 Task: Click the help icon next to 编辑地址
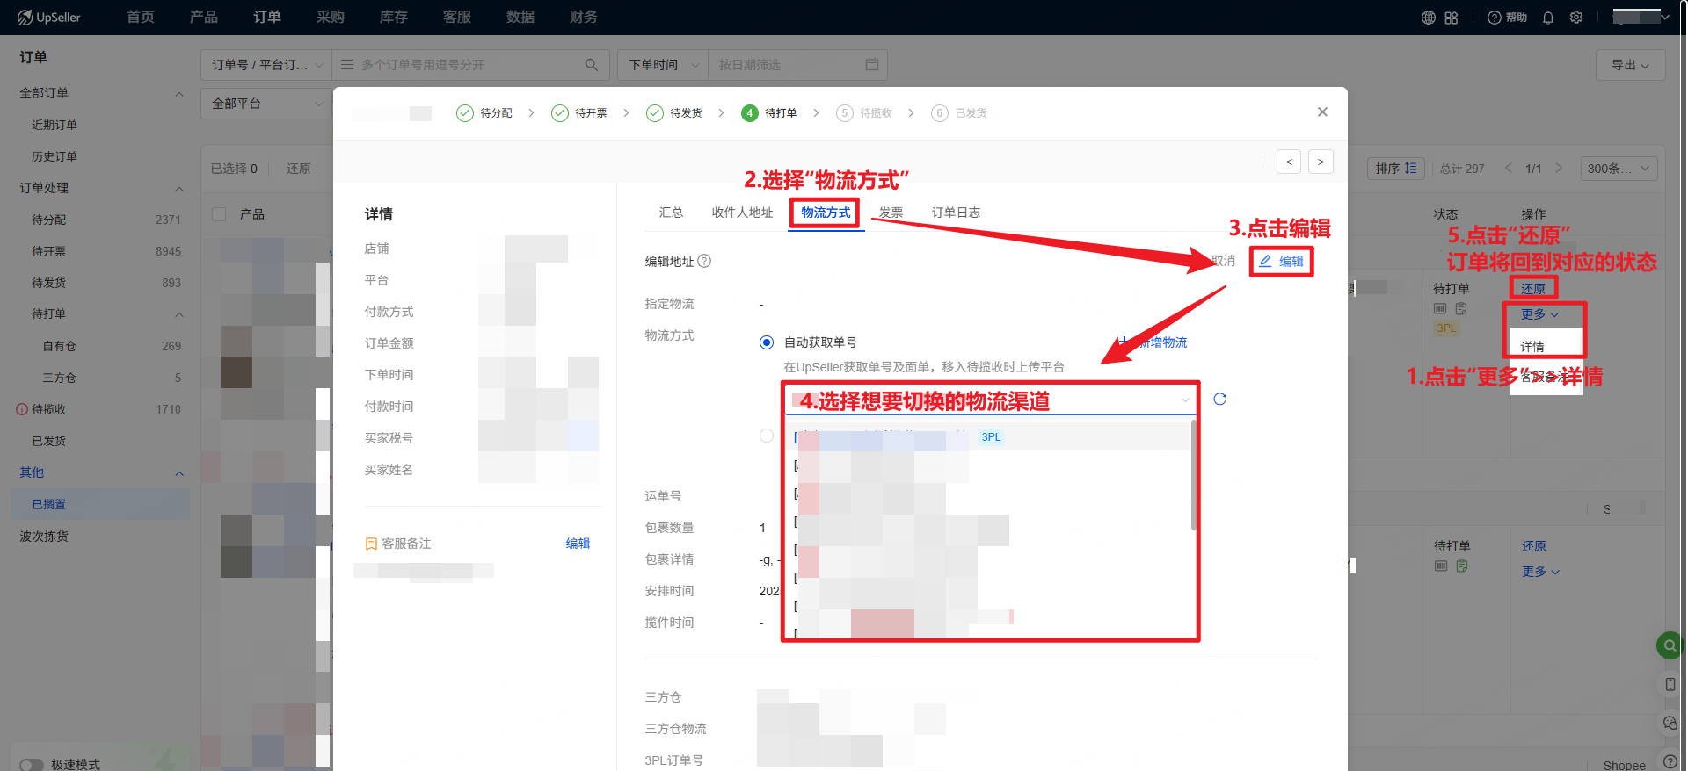point(704,261)
